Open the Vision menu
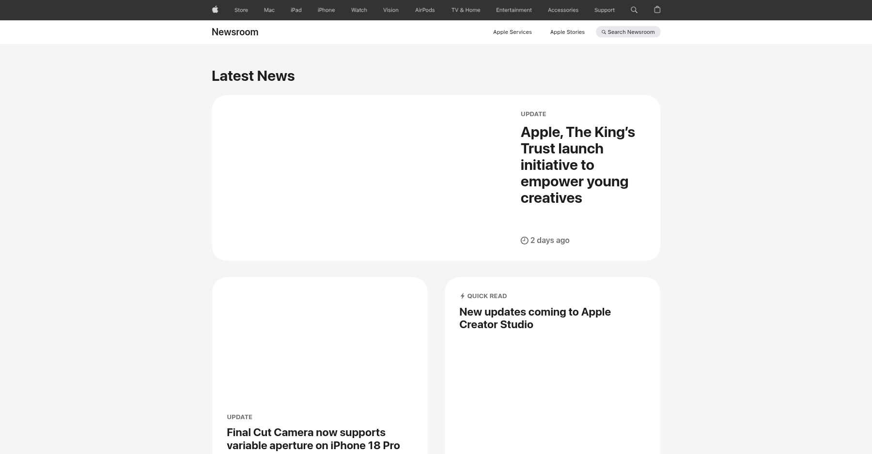The height and width of the screenshot is (454, 872). click(x=391, y=10)
